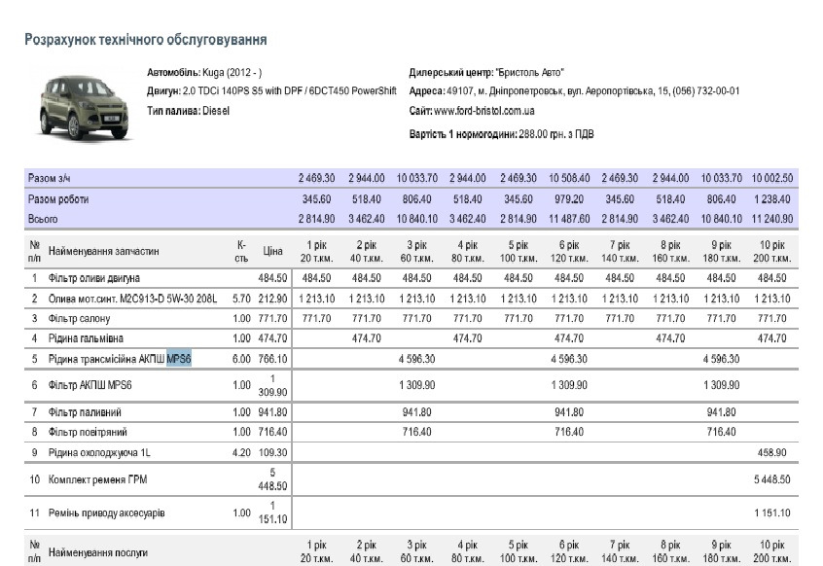Click 'Тип палива: Diesel' text
This screenshot has height=566, width=823.
[188, 111]
